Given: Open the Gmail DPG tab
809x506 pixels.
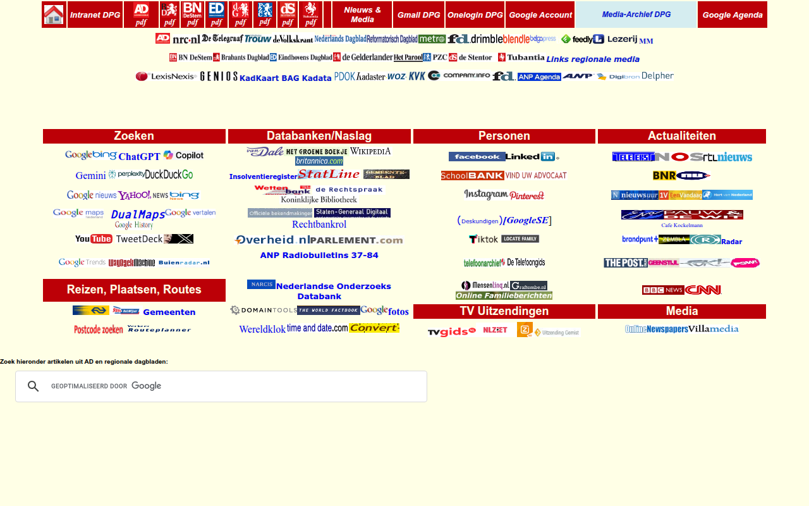Looking at the screenshot, I should [x=418, y=15].
